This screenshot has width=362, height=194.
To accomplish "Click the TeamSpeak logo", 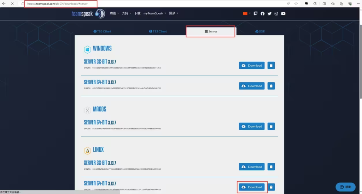I will coord(88,14).
